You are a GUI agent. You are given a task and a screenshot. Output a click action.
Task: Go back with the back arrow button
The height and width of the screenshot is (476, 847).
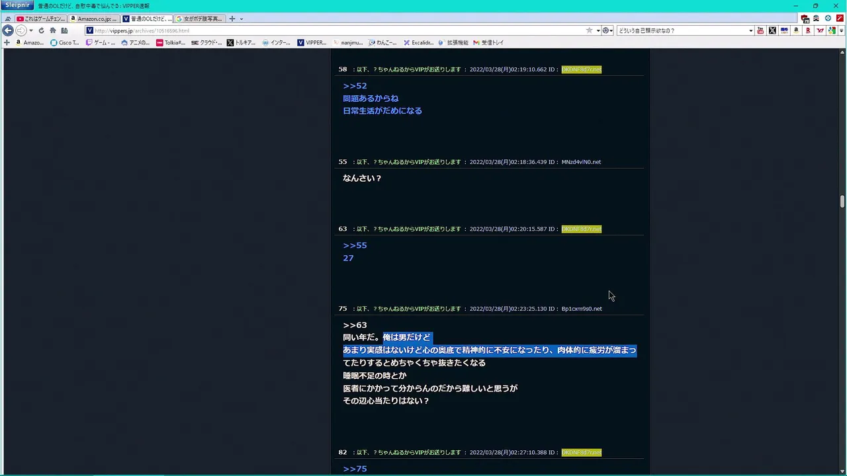8,30
